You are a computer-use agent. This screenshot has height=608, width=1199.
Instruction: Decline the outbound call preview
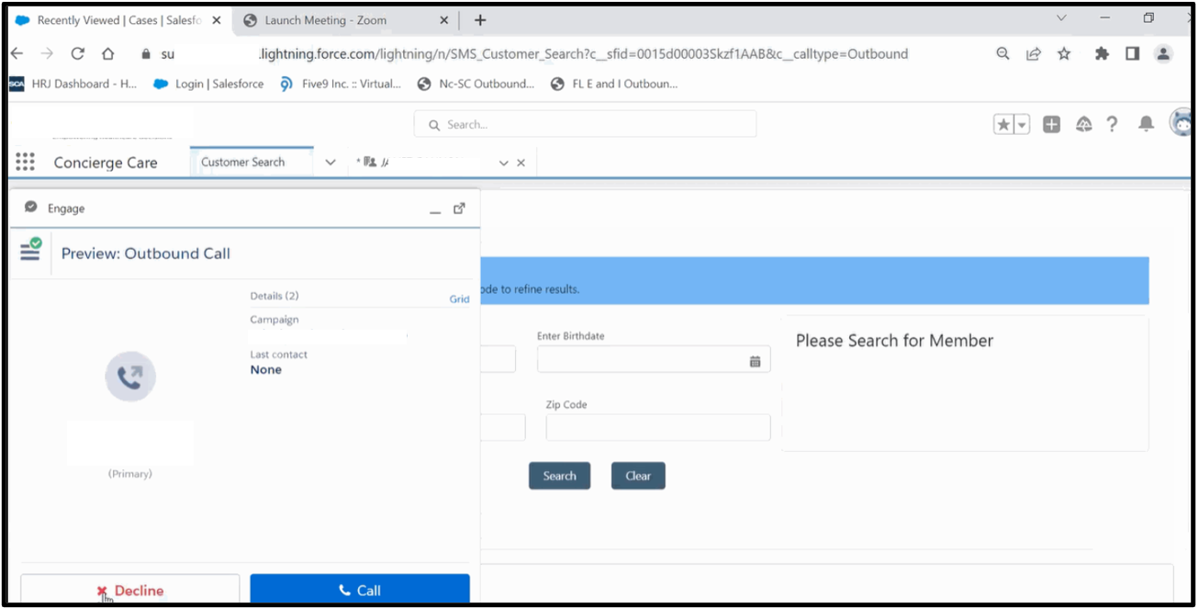130,591
